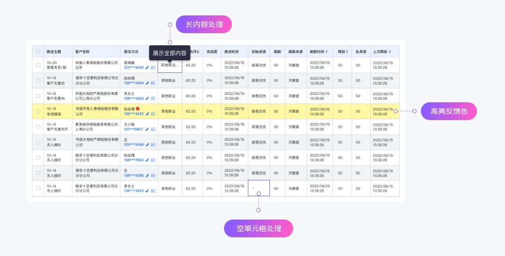Click phone icon next to 125***3446
Screen dimensions: 505x256
[x=147, y=145]
